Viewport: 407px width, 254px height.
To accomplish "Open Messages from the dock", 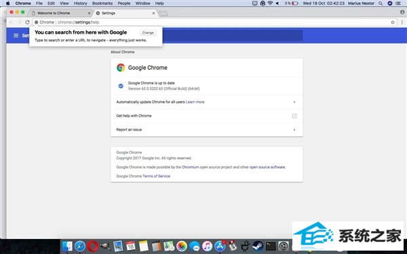I will 195,247.
